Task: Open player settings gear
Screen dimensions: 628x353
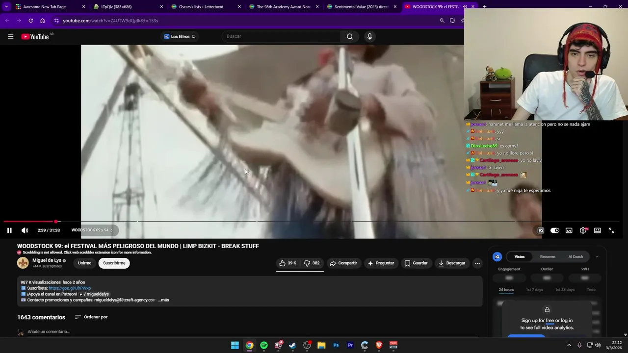Action: tap(583, 230)
